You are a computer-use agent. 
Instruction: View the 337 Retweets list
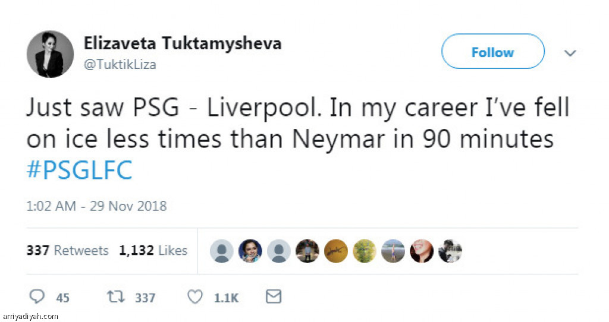point(67,251)
